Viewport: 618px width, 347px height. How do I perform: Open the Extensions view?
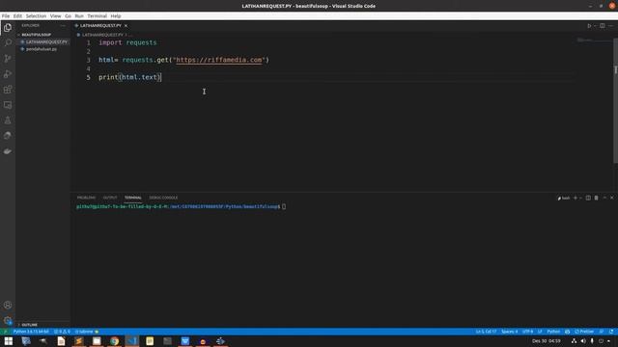pyautogui.click(x=8, y=90)
